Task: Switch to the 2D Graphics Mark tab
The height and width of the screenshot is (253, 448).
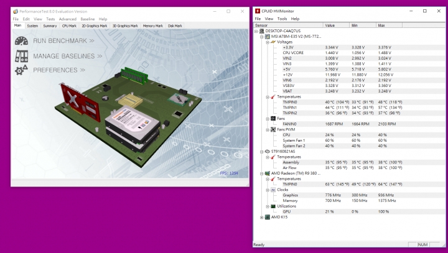Action: point(95,25)
